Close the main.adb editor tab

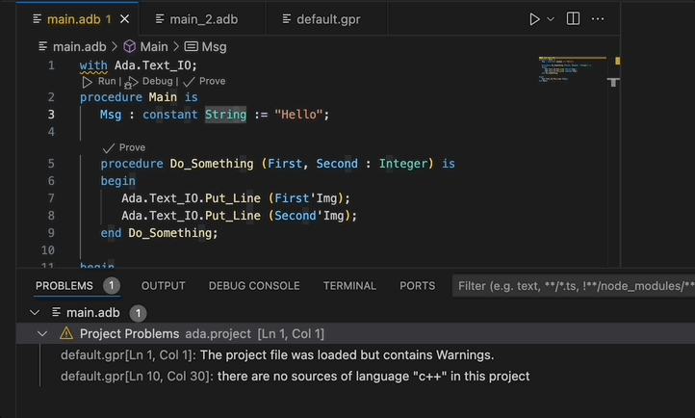tap(125, 19)
